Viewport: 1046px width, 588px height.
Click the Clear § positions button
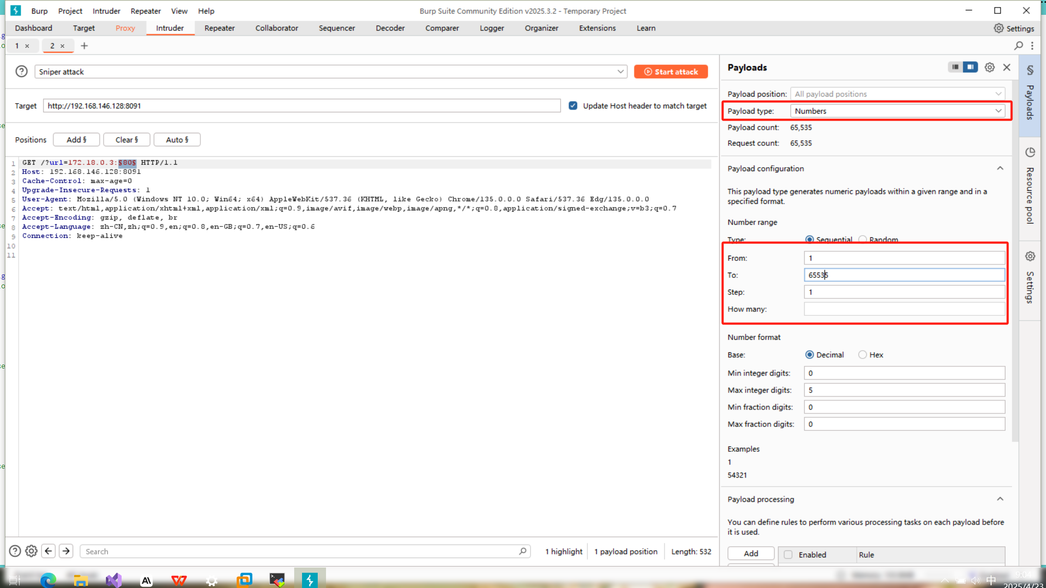[x=126, y=140]
